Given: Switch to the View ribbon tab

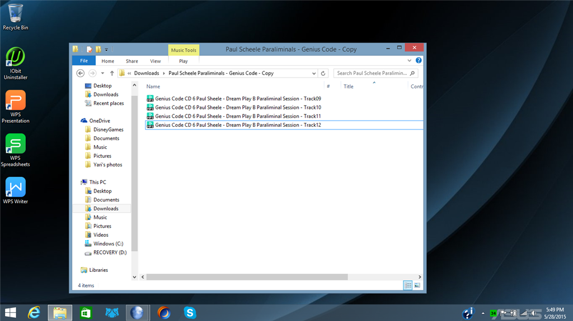Looking at the screenshot, I should tap(156, 61).
